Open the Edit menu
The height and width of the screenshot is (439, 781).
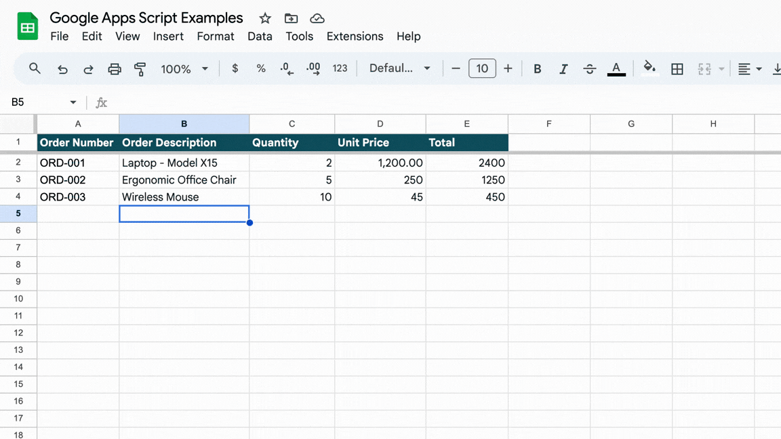(x=92, y=37)
